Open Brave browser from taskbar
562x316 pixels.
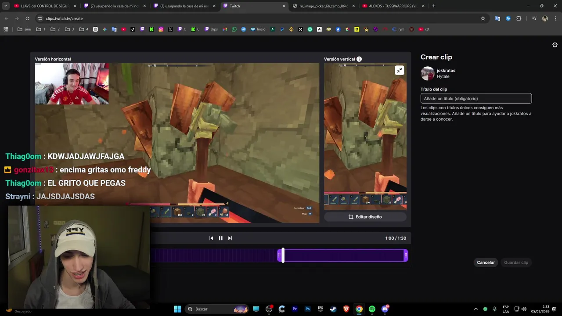pos(346,309)
